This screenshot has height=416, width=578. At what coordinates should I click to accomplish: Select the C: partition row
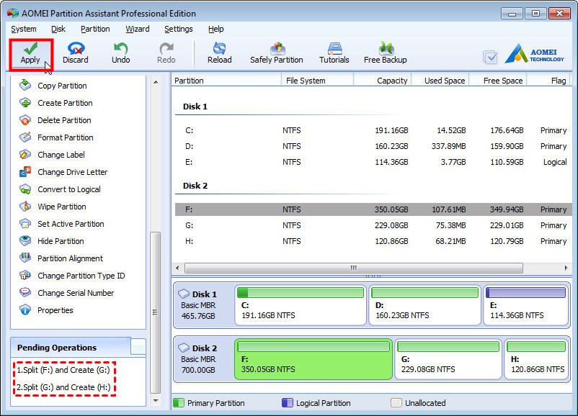(x=373, y=130)
